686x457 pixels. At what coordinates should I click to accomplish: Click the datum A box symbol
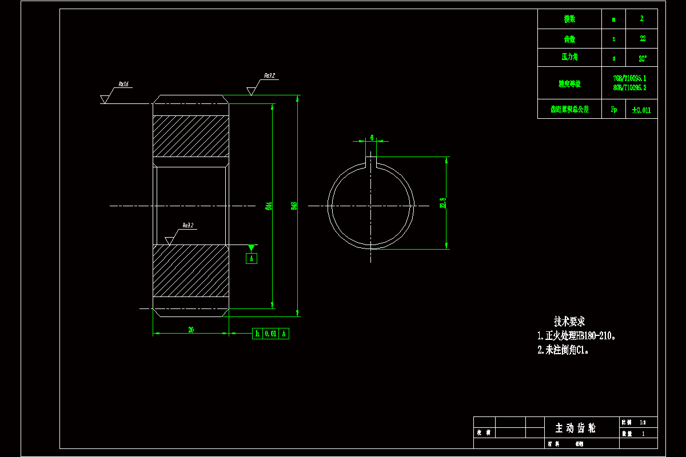[x=252, y=258]
